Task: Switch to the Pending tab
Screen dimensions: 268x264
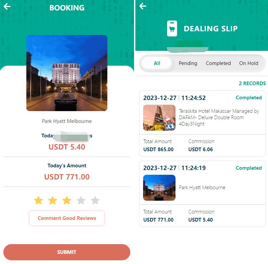Action: pyautogui.click(x=188, y=63)
